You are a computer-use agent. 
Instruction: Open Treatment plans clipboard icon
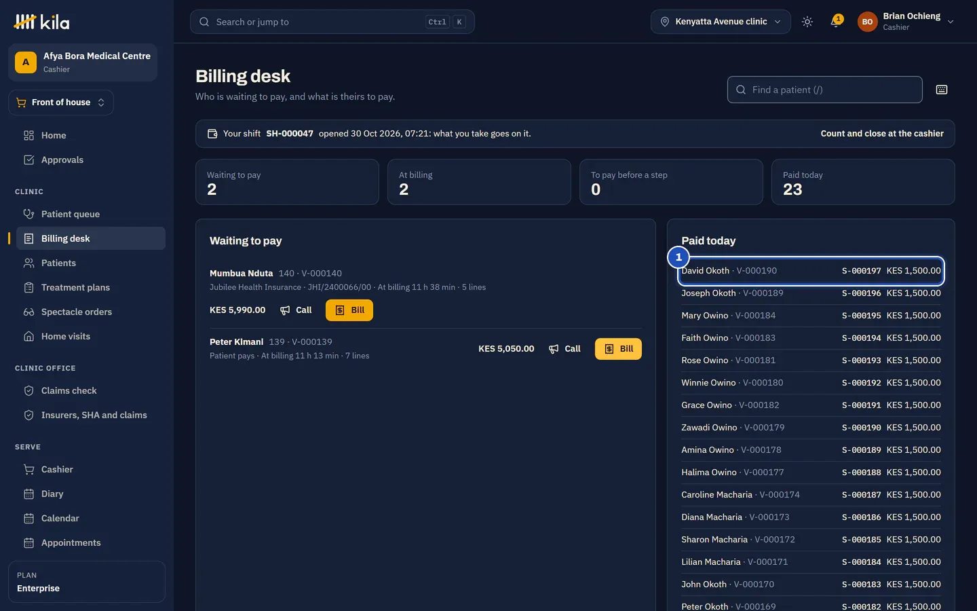(28, 287)
